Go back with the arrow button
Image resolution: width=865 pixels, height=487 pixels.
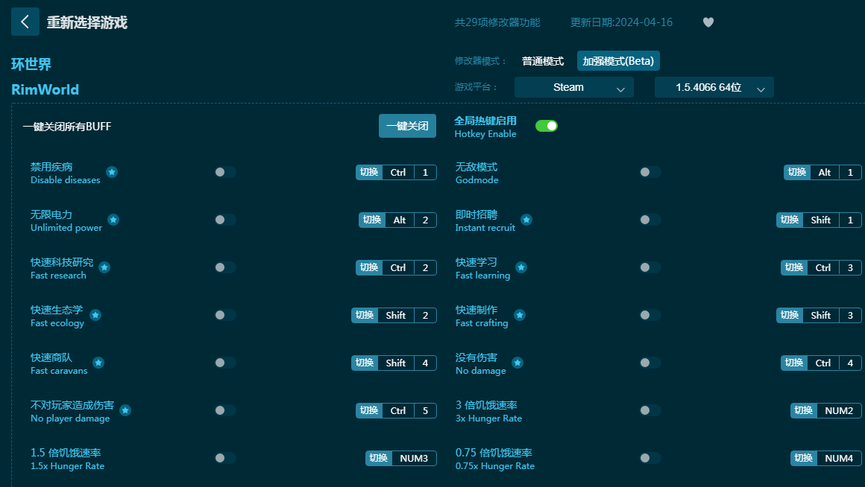[25, 22]
